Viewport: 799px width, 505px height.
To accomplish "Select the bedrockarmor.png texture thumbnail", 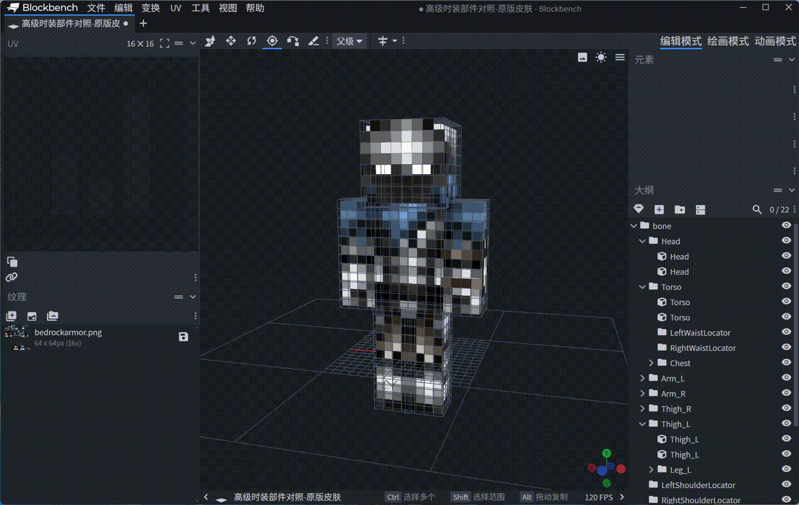I will click(x=17, y=337).
